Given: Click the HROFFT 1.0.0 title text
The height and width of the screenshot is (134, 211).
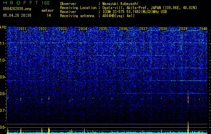Looking at the screenshot, I should tap(26, 3).
